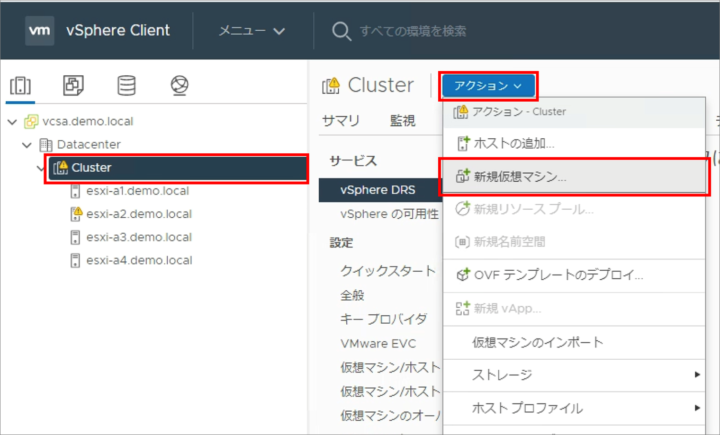
Task: Click the new resource pool icon
Action: point(462,209)
